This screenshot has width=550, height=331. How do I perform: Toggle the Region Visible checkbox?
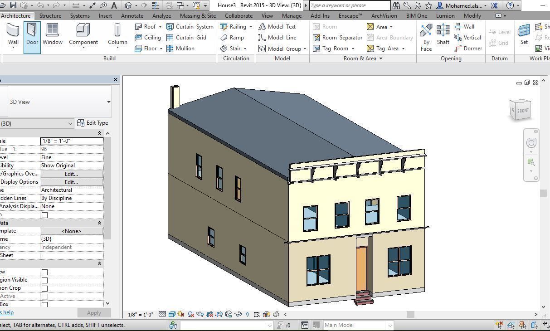click(x=44, y=280)
